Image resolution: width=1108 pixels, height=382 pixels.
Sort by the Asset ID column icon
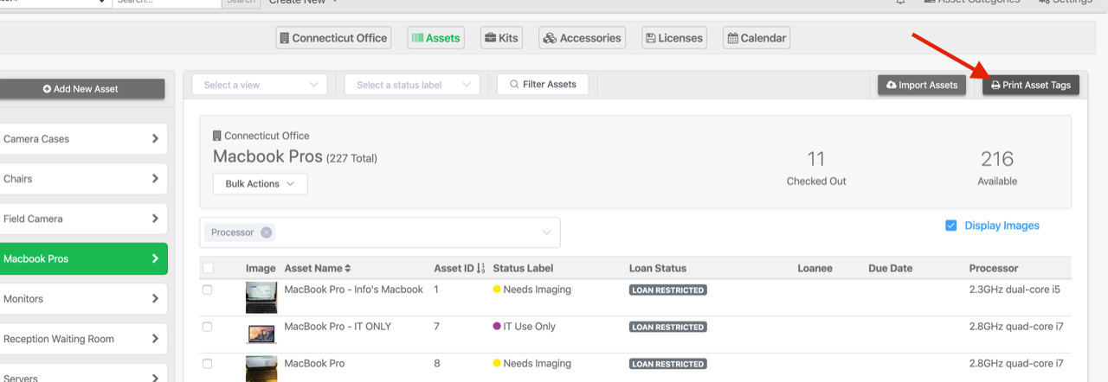(481, 269)
